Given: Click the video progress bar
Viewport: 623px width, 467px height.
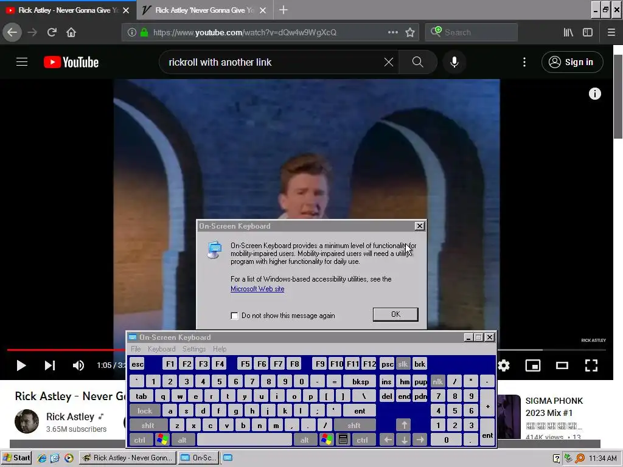Looking at the screenshot, I should pyautogui.click(x=307, y=350).
